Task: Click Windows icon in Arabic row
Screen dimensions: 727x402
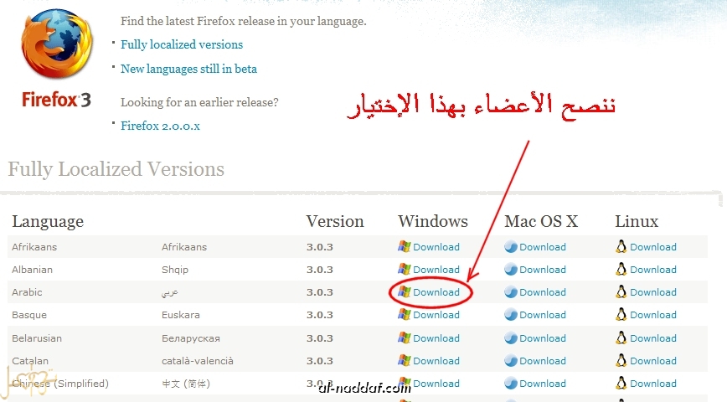Action: pos(405,292)
